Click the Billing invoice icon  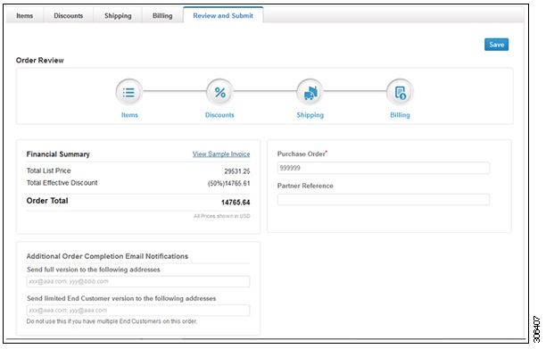point(400,92)
